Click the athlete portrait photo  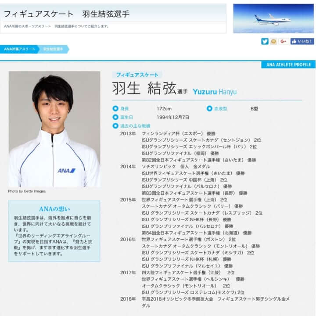tap(54, 129)
